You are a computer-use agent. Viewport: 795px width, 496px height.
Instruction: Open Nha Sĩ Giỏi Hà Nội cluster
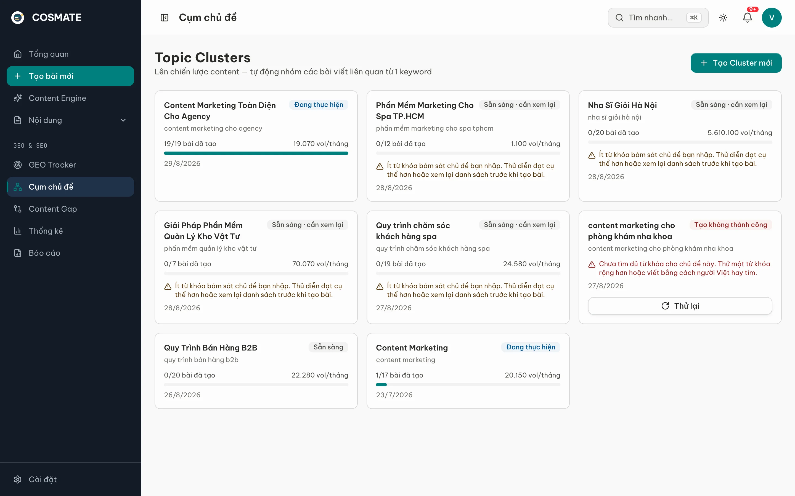(680, 146)
